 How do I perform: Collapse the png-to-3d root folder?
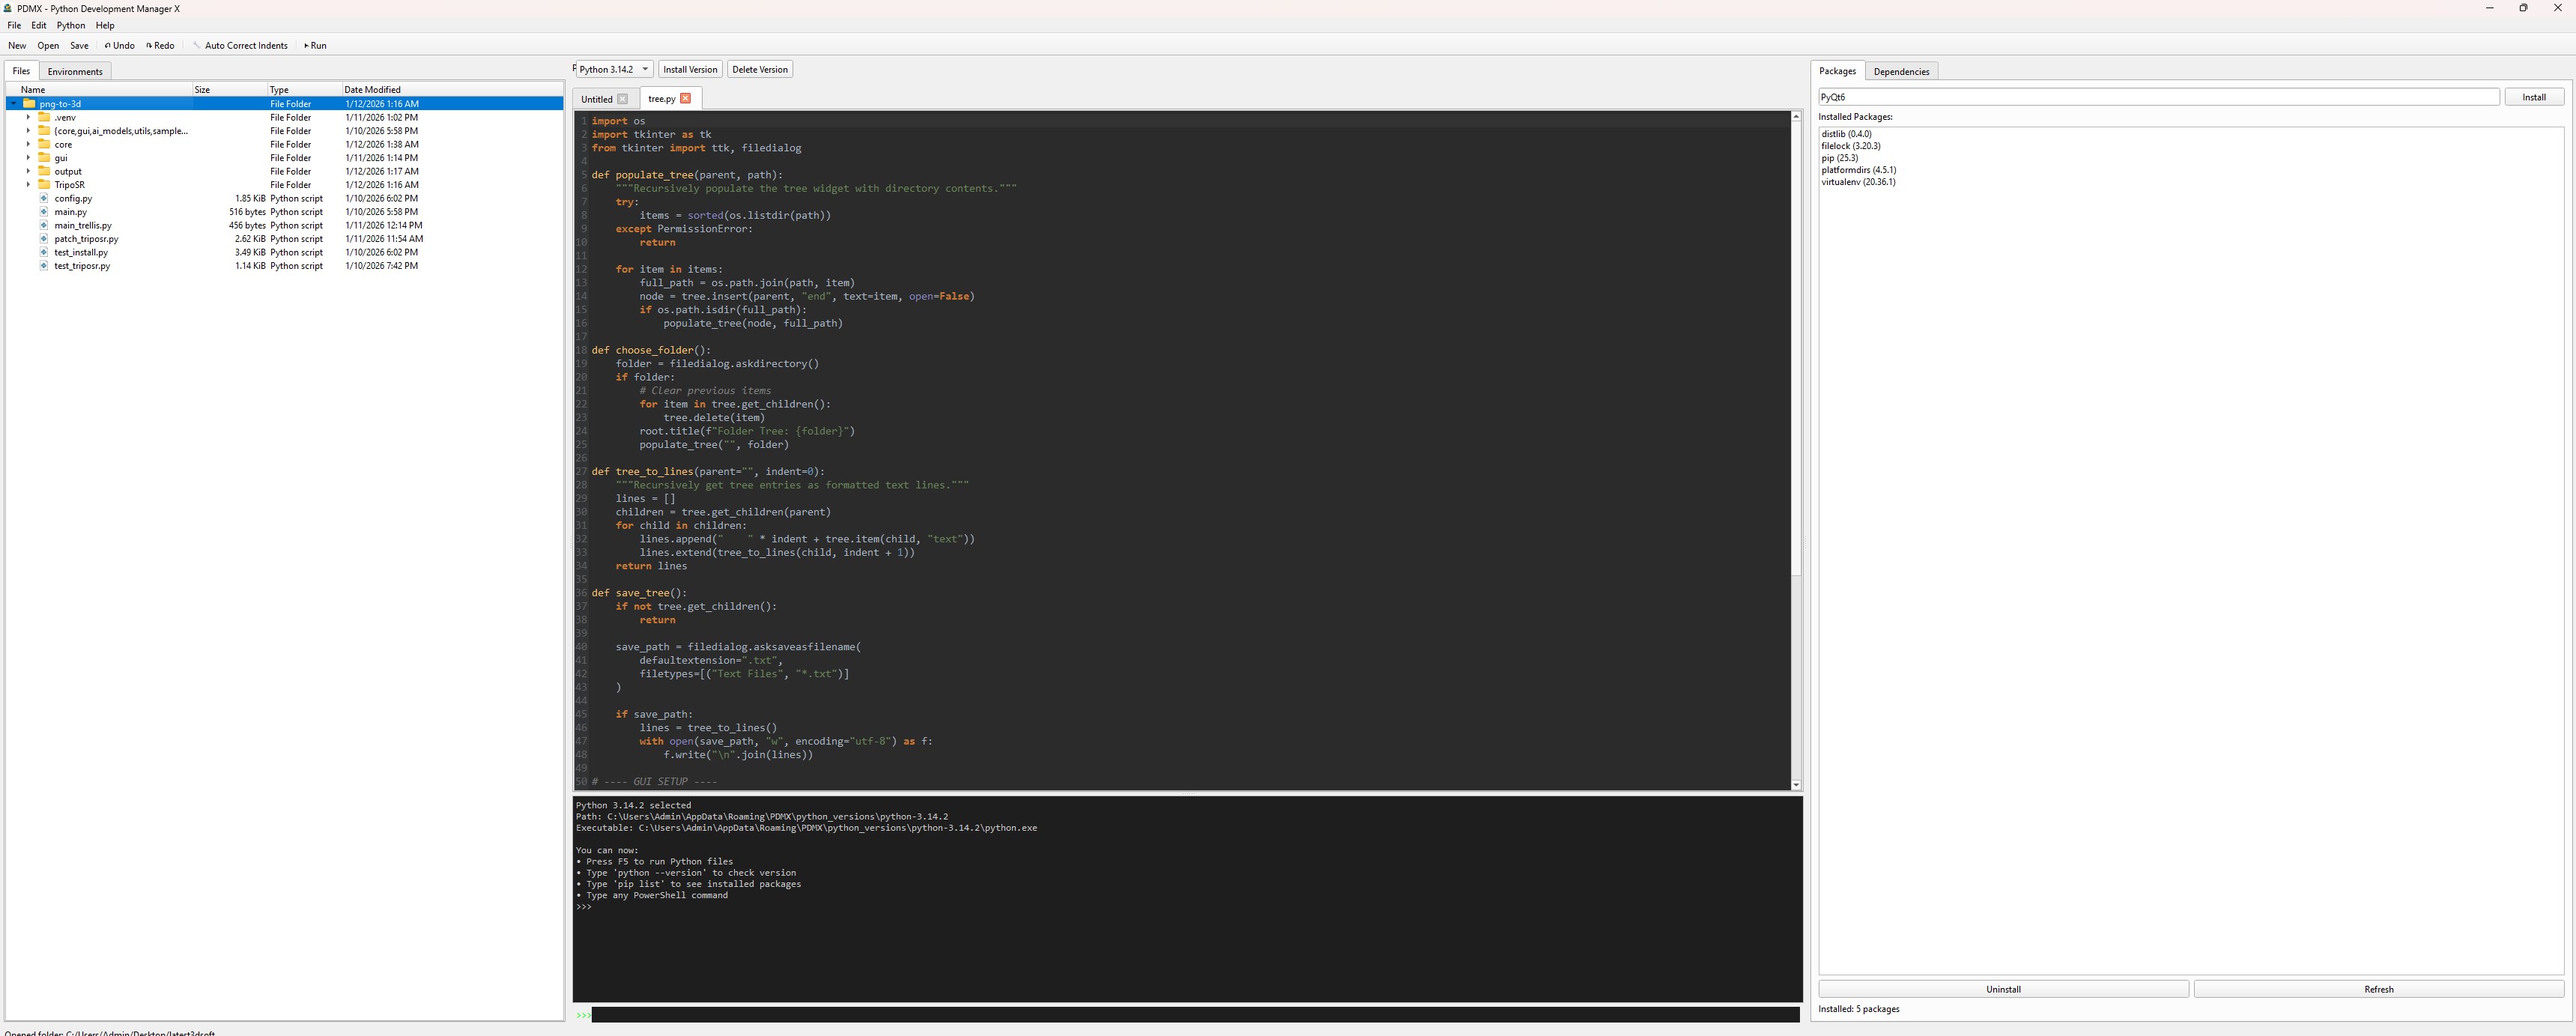click(14, 104)
